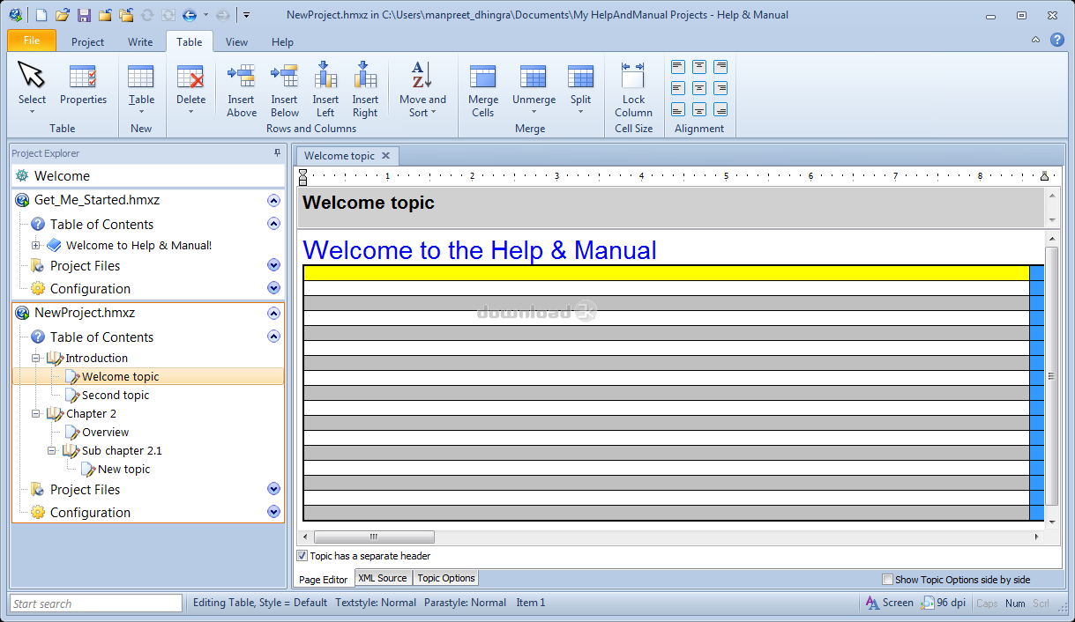Insert a column right with Insert Right
Viewport: 1075px width, 622px height.
(x=365, y=90)
